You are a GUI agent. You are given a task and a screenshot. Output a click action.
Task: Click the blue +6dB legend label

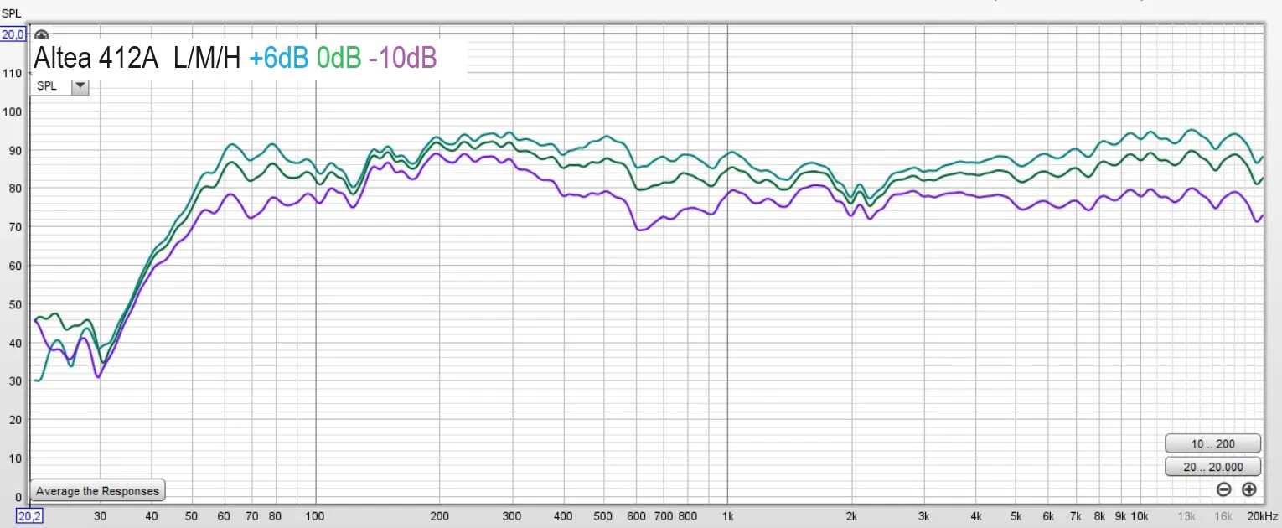click(279, 58)
